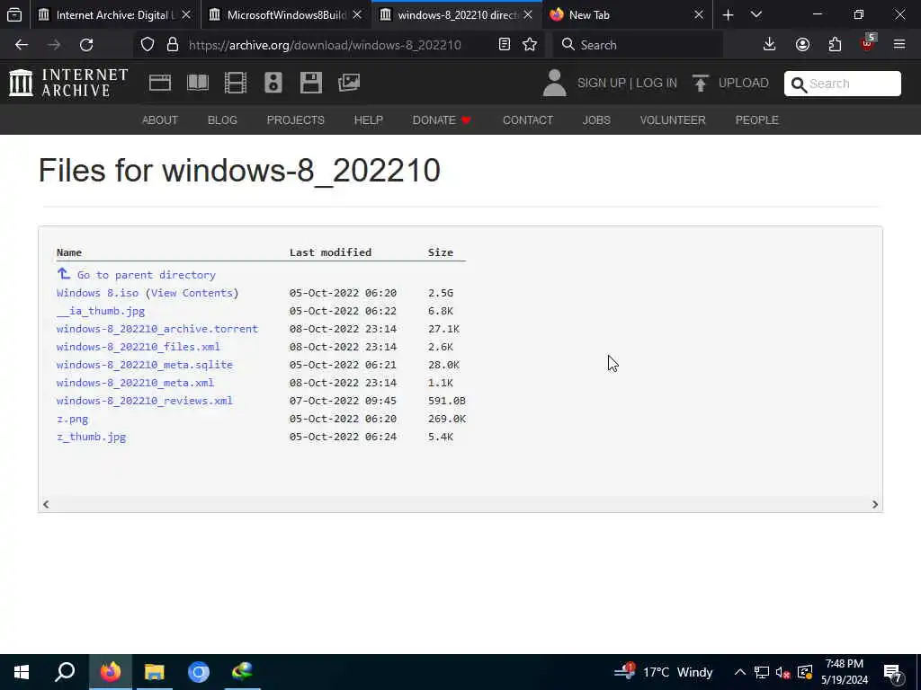This screenshot has width=921, height=690.
Task: Open CONTACT in navigation bar
Action: (527, 120)
